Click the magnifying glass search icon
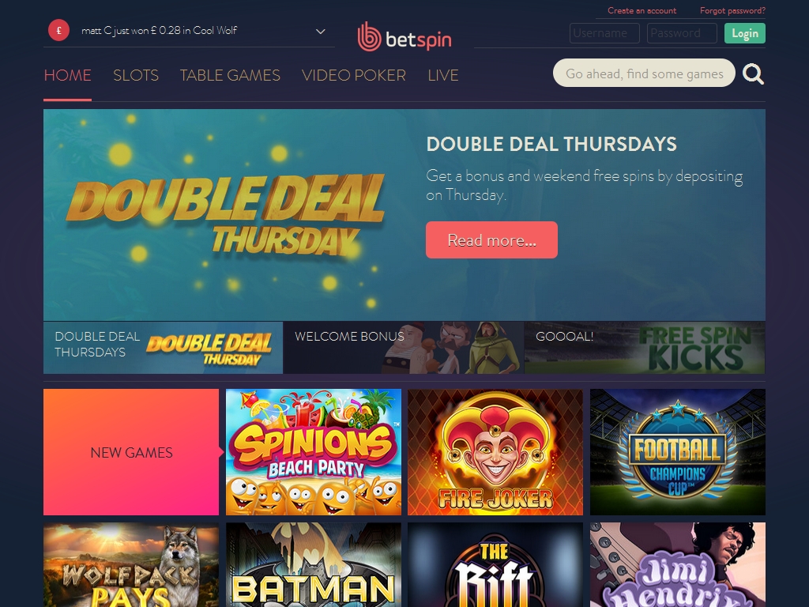 click(x=753, y=74)
